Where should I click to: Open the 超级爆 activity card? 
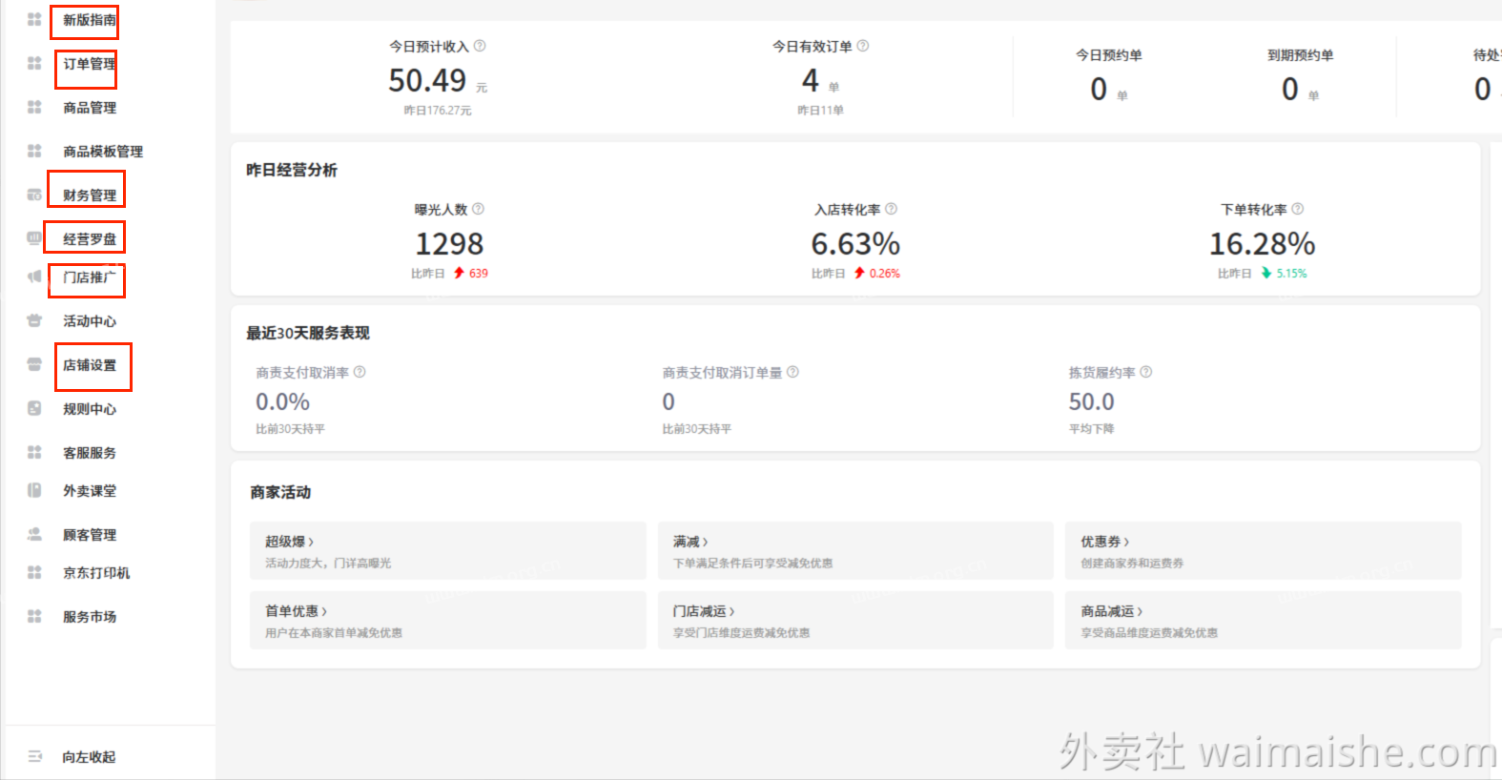coord(448,550)
